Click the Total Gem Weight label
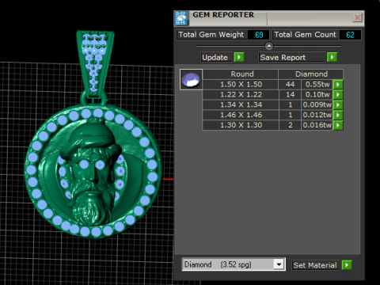Viewport: 380px width, 285px height. click(211, 35)
